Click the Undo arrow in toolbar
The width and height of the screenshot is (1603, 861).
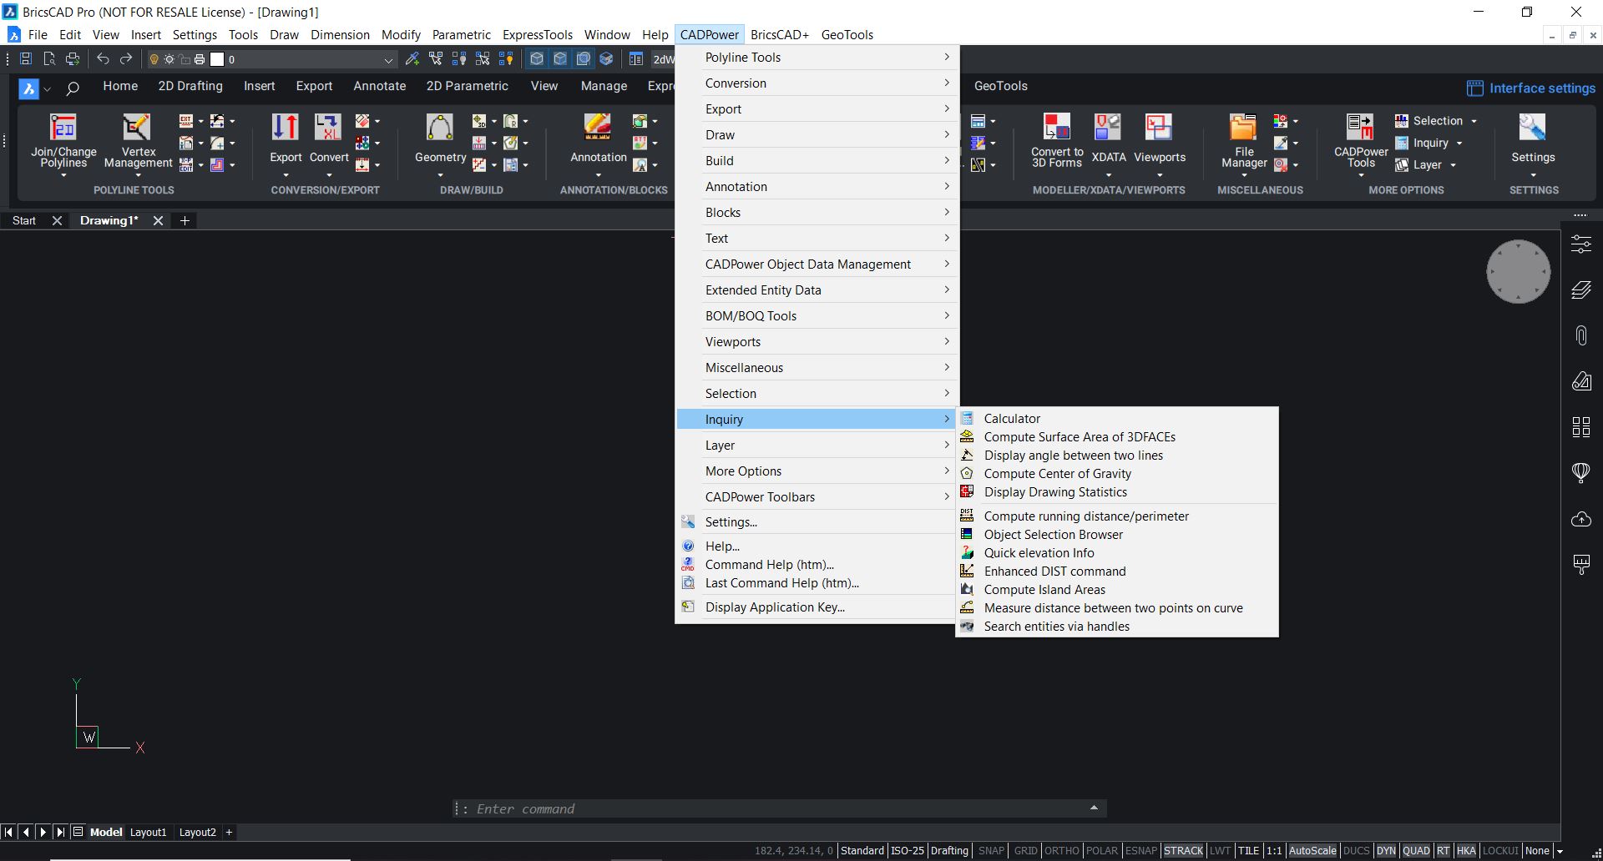tap(103, 59)
